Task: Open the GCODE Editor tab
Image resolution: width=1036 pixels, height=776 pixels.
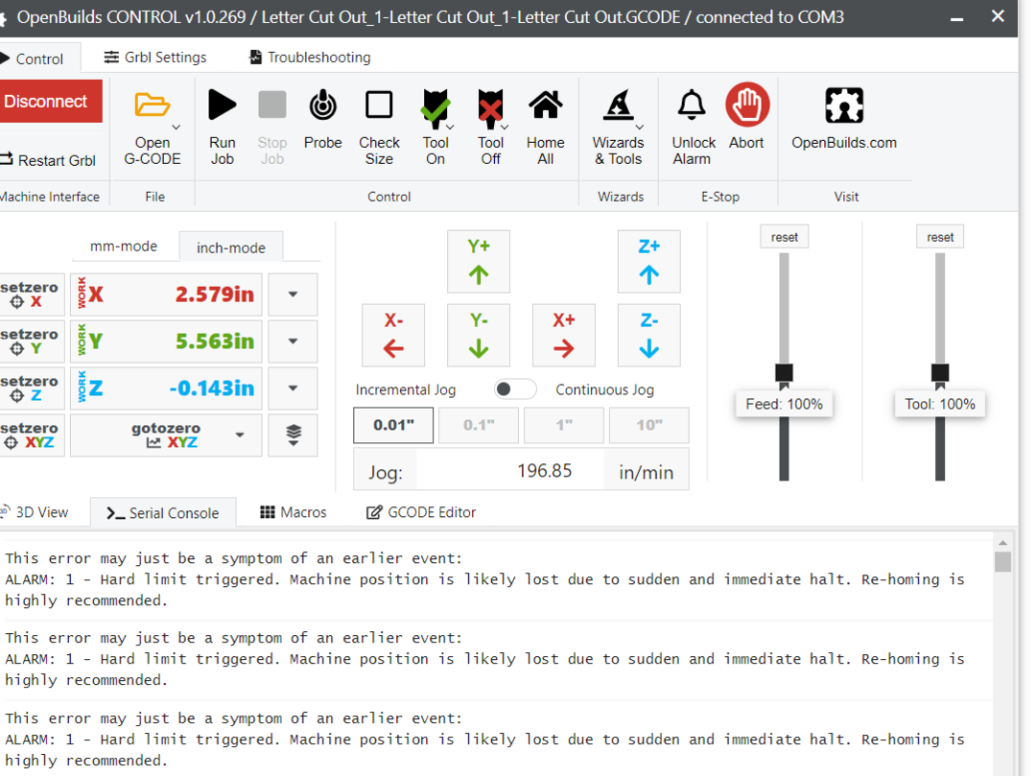Action: point(421,512)
